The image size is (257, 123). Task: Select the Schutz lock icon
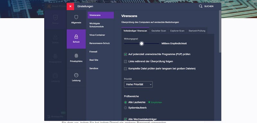(76, 36)
